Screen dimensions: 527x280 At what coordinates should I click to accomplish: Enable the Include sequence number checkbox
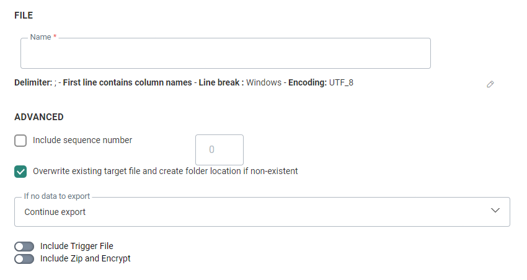tap(20, 141)
